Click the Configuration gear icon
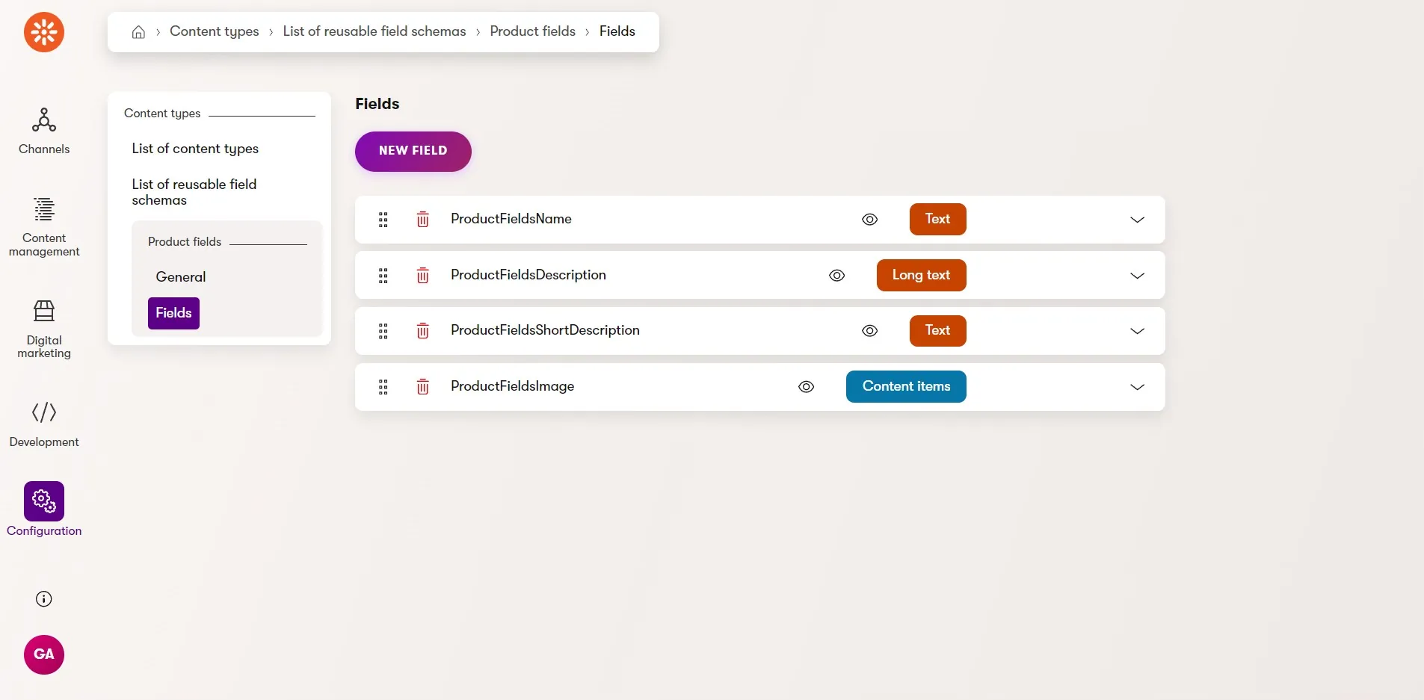The image size is (1424, 700). click(44, 501)
